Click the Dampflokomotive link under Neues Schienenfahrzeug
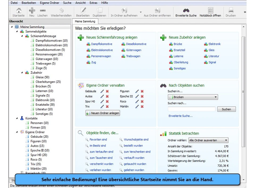The width and height of the screenshot is (255, 188). click(x=101, y=44)
